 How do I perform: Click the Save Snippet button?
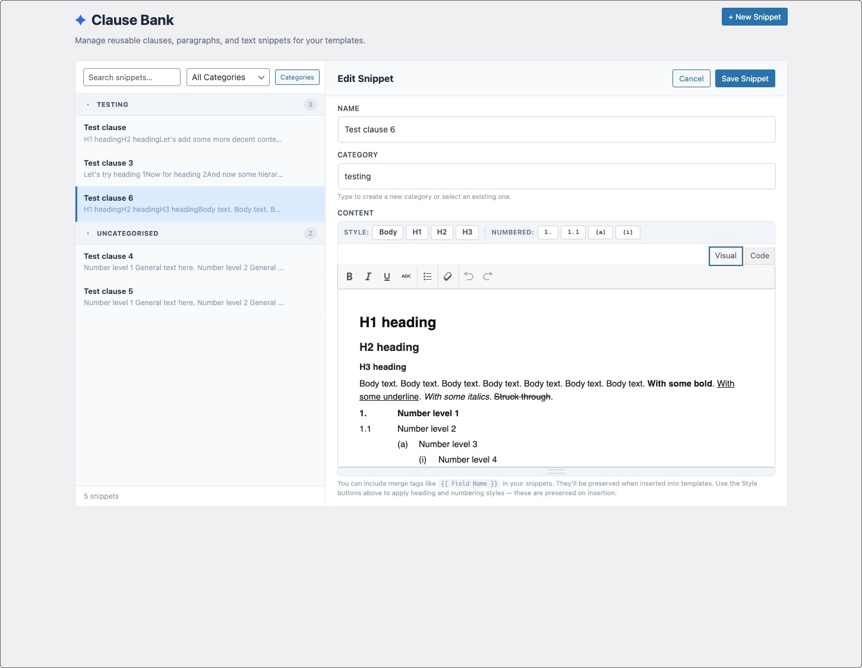tap(744, 78)
